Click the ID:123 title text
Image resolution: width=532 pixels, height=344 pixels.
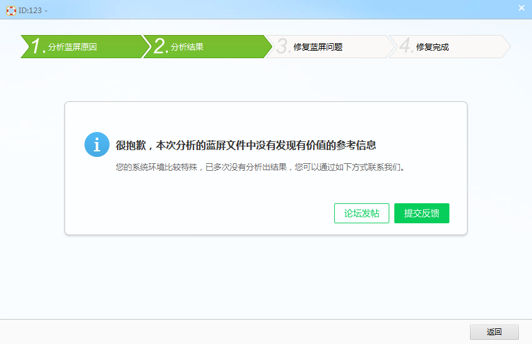tap(33, 11)
